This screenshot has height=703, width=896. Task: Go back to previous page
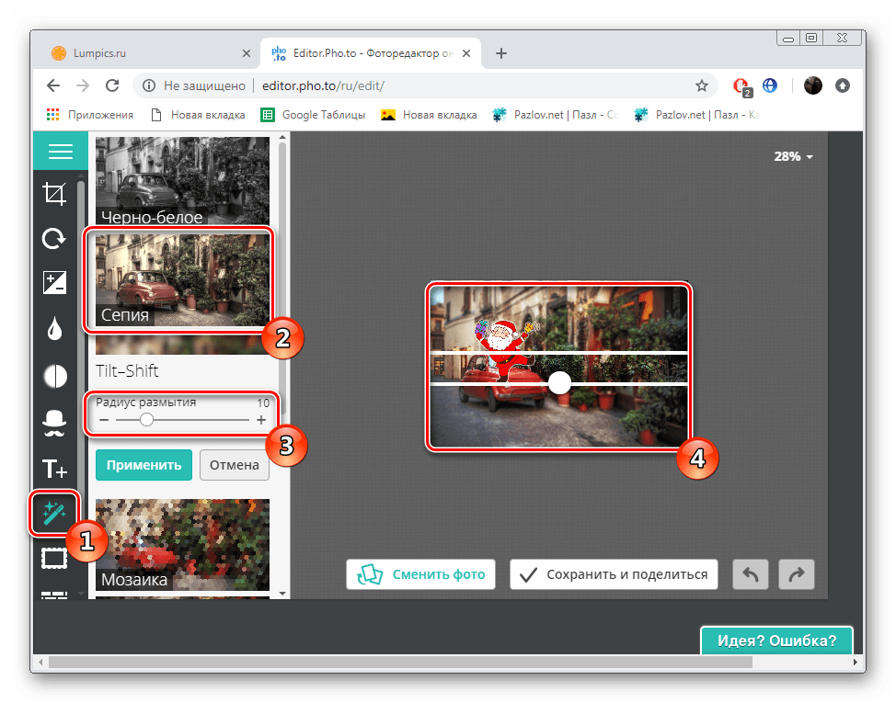[x=53, y=85]
